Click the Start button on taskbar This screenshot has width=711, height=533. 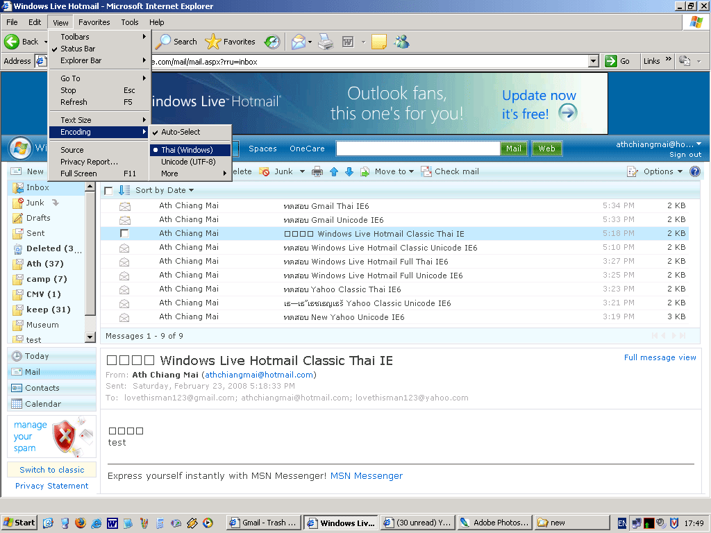click(19, 523)
